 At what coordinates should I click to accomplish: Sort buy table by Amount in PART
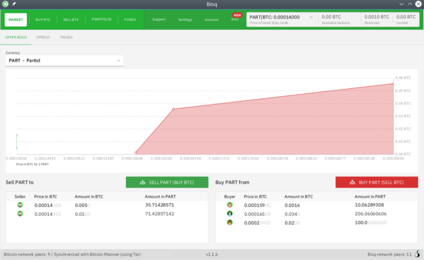click(370, 197)
